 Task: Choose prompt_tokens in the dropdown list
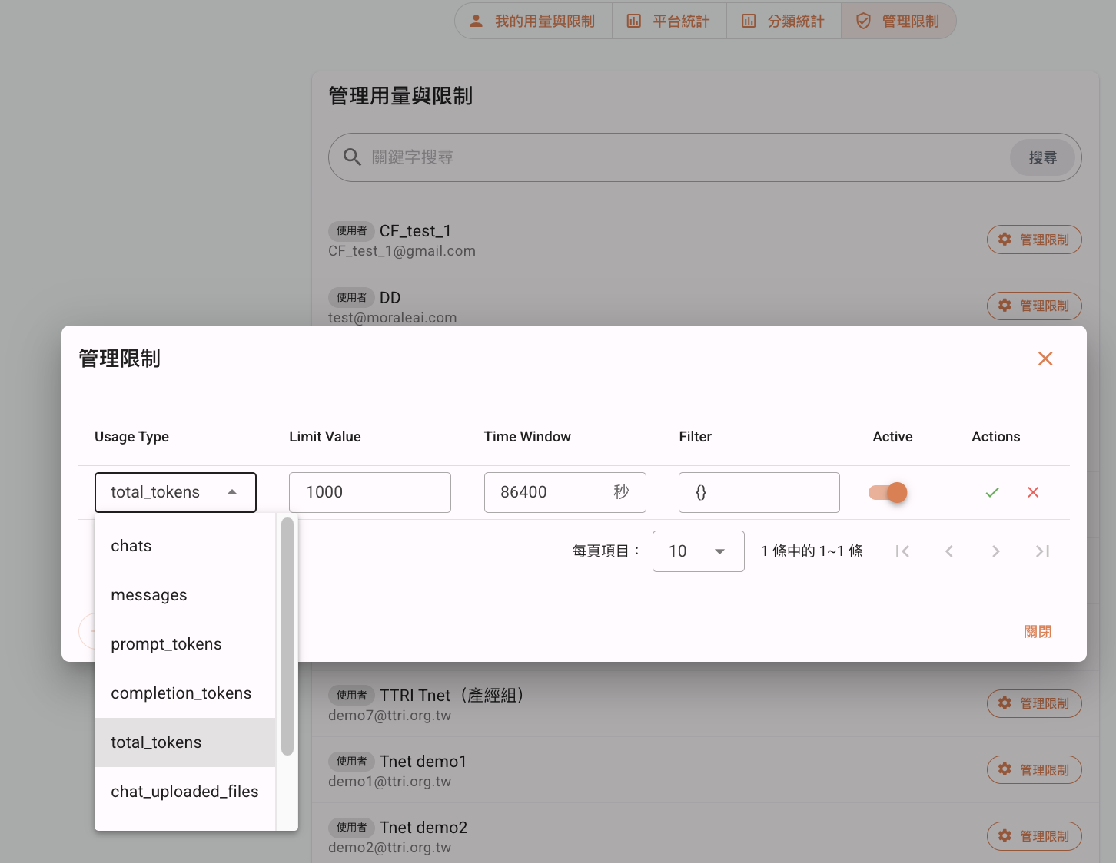pyautogui.click(x=184, y=644)
